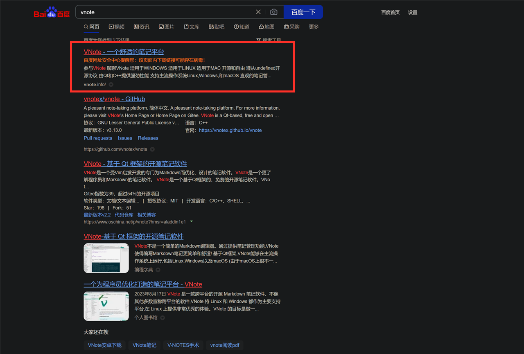Viewport: 524px width, 354px height.
Task: Open https://vnotex.github.io/vnote official site link
Action: click(x=230, y=131)
